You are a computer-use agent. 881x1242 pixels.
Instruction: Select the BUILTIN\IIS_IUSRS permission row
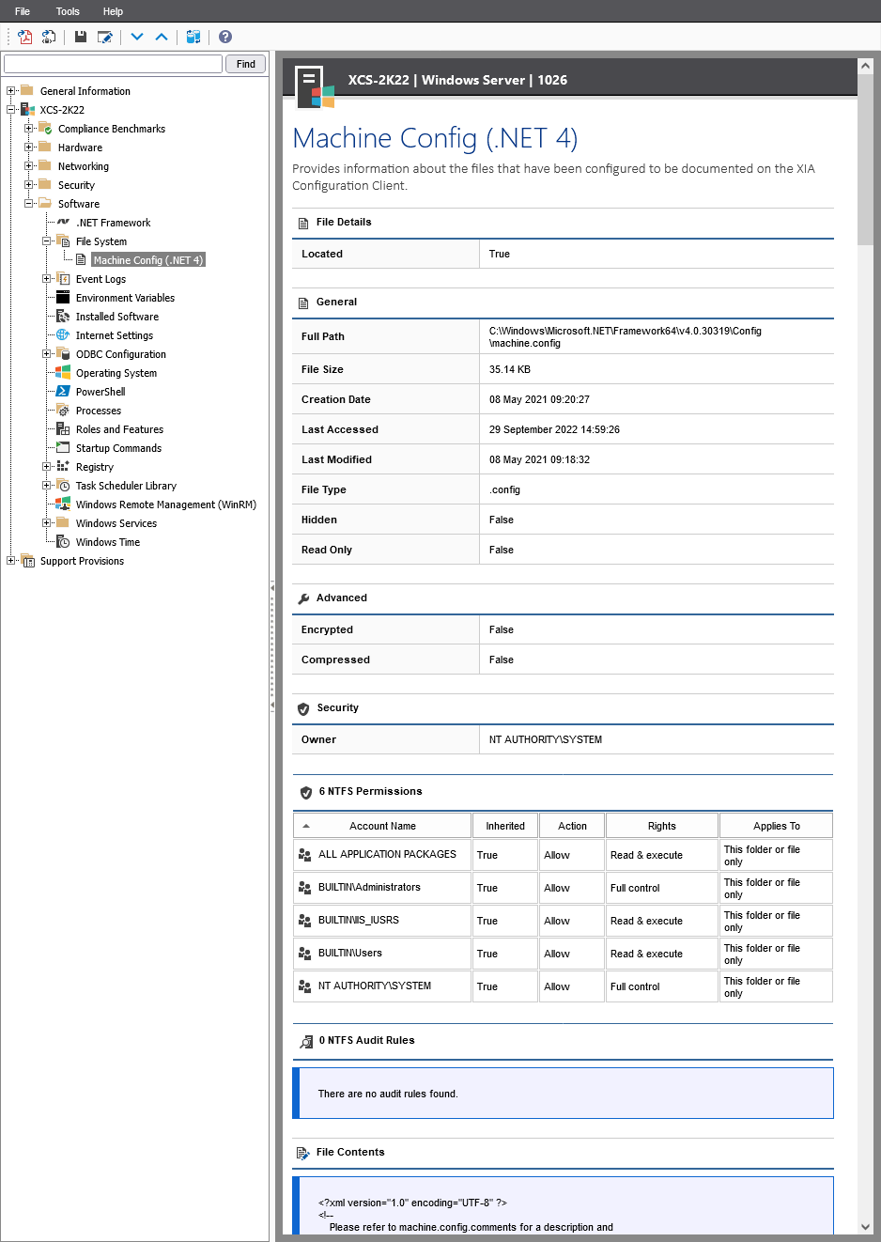[x=563, y=921]
